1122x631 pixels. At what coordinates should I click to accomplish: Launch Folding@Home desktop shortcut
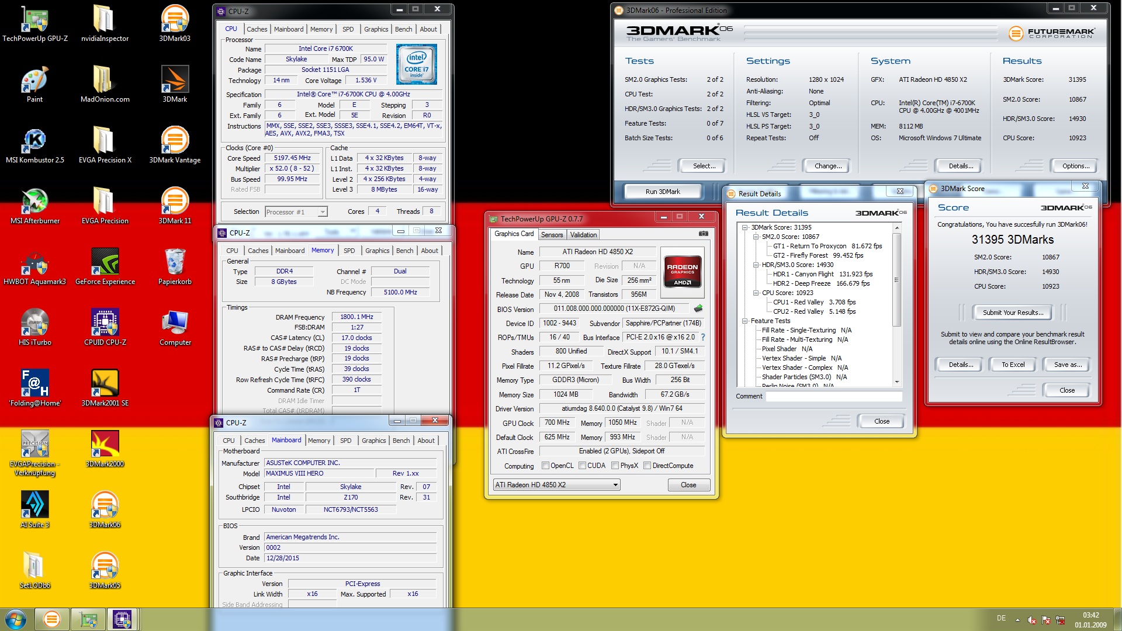[34, 389]
